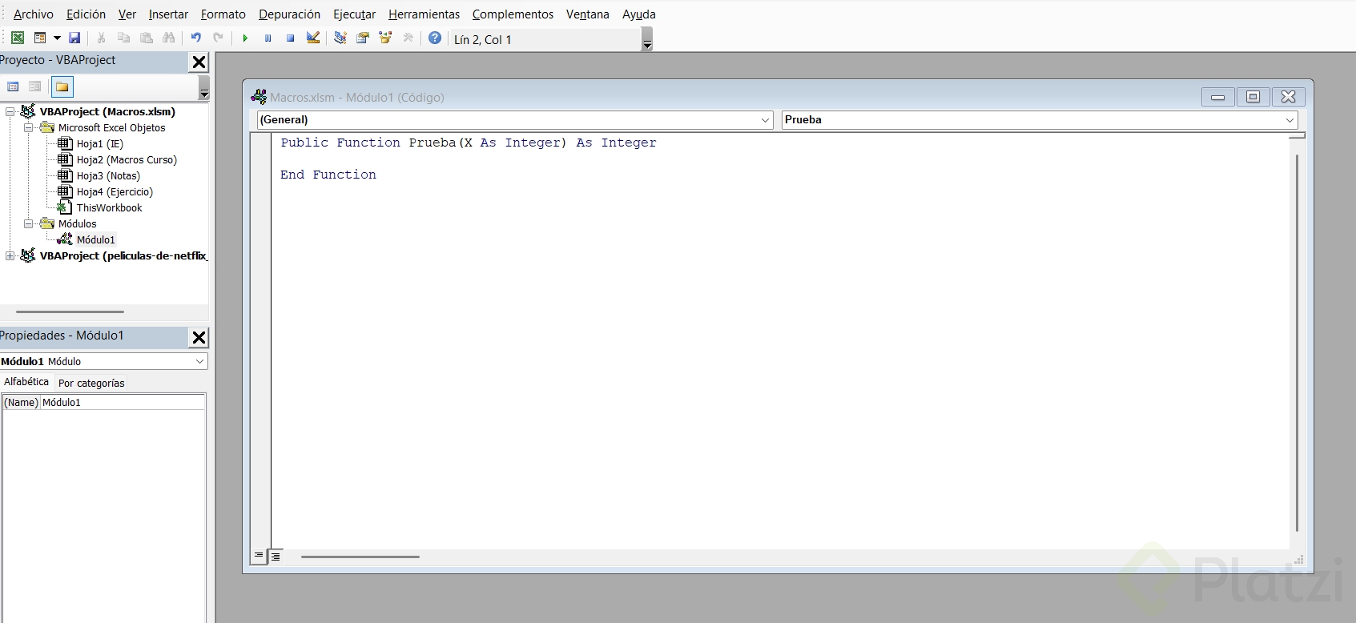1356x623 pixels.
Task: Close the Proyecto - VBAProject panel
Action: [x=199, y=62]
